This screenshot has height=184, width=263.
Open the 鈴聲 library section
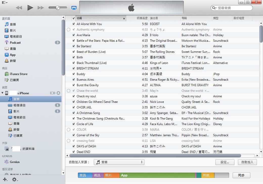(x=10, y=61)
